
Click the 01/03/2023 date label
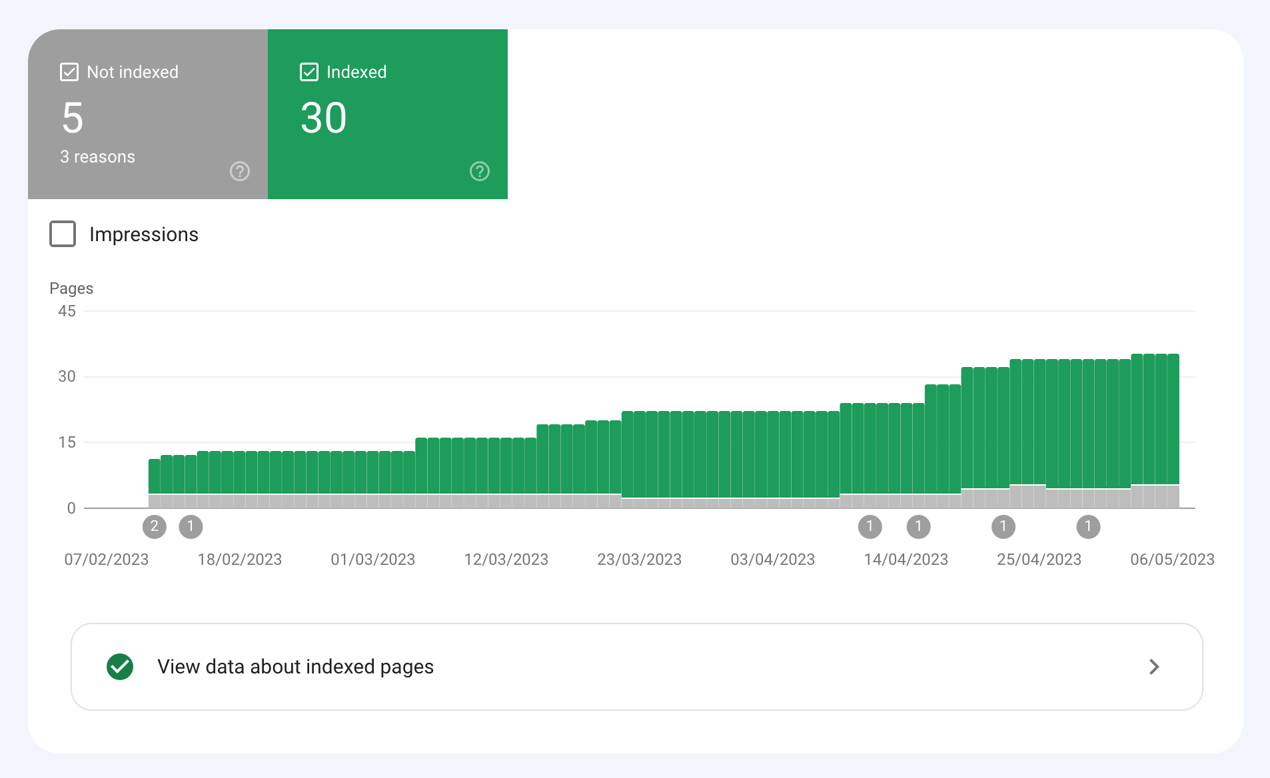point(373,560)
